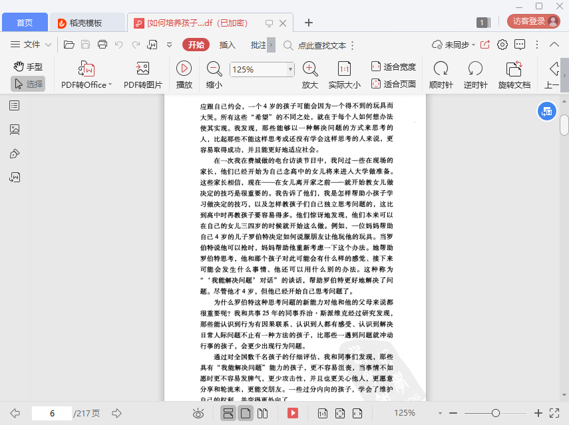Open search options three-dot menu

click(352, 45)
